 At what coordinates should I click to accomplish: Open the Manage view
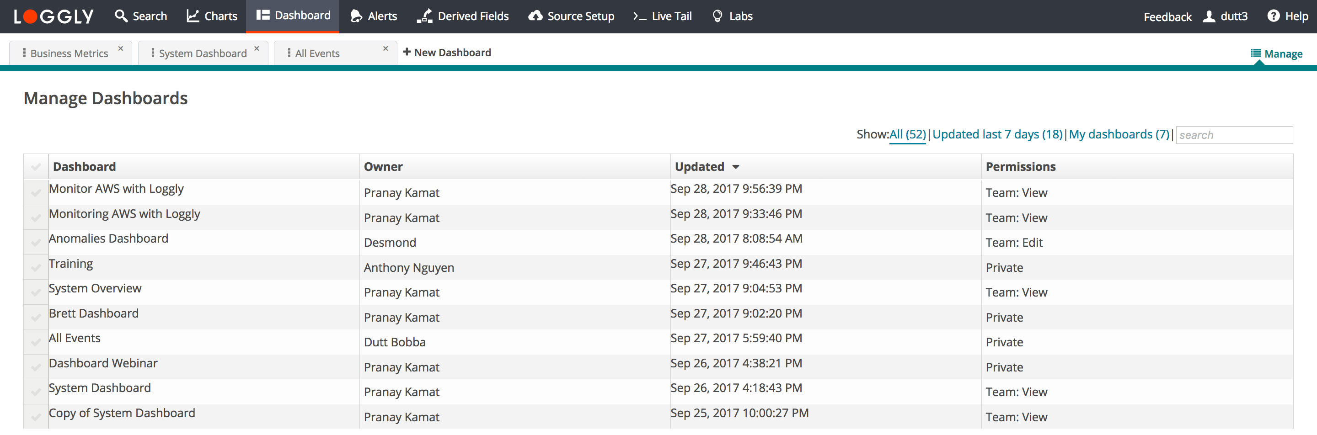point(1277,53)
